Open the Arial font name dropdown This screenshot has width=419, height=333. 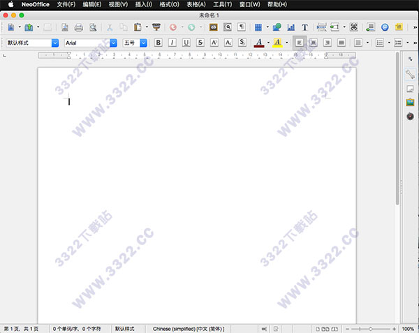click(x=114, y=43)
